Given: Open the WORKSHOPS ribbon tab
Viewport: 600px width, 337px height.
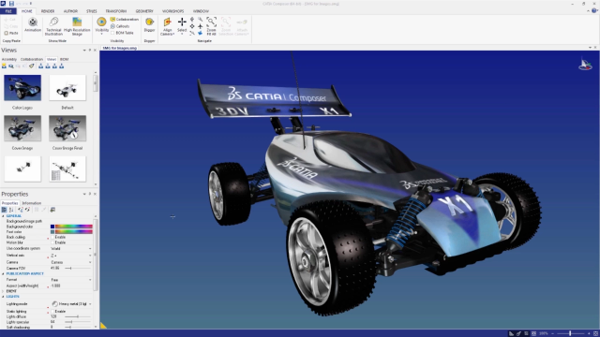Looking at the screenshot, I should pos(172,11).
